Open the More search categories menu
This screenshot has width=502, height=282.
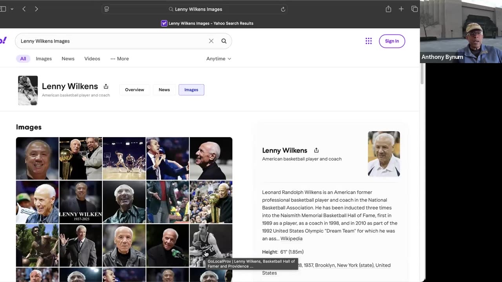tap(120, 59)
